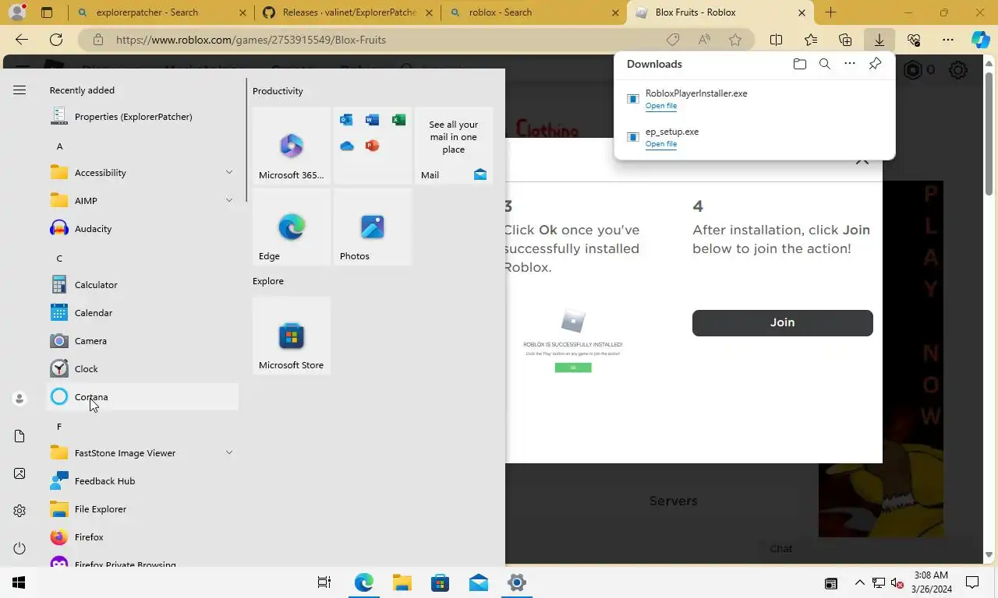Screen dimensions: 998x598
Task: Open Settings from the taskbar
Action: point(516,582)
